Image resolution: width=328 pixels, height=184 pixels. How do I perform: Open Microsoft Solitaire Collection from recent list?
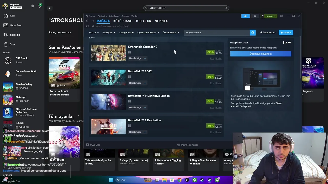click(22, 112)
